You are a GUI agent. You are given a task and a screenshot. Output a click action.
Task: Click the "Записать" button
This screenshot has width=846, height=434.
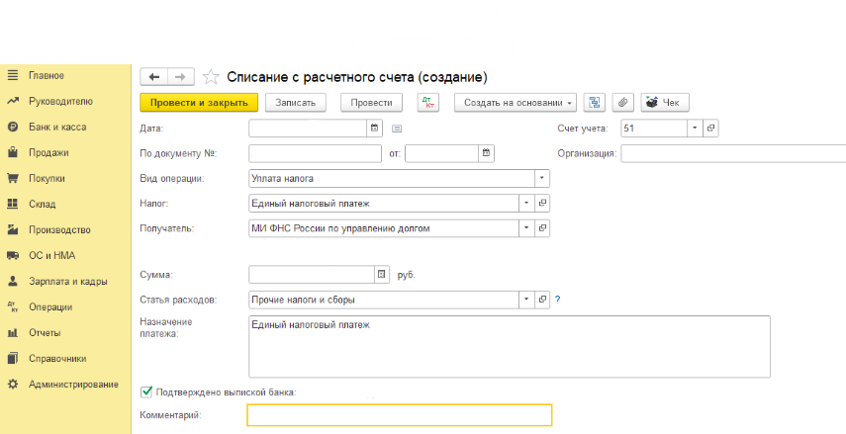(x=295, y=103)
